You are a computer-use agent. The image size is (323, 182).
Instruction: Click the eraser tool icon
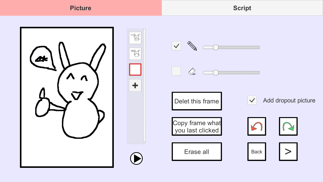coord(192,72)
